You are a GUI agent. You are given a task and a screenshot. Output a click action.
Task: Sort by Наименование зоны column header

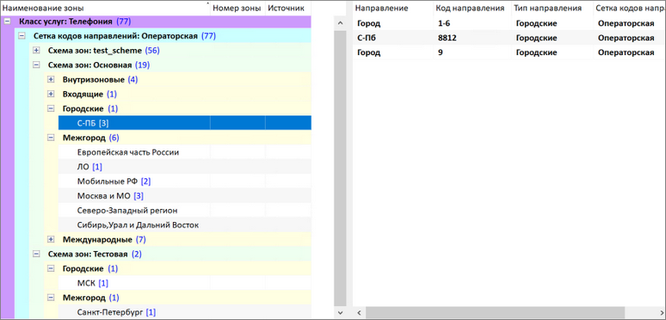[x=105, y=8]
